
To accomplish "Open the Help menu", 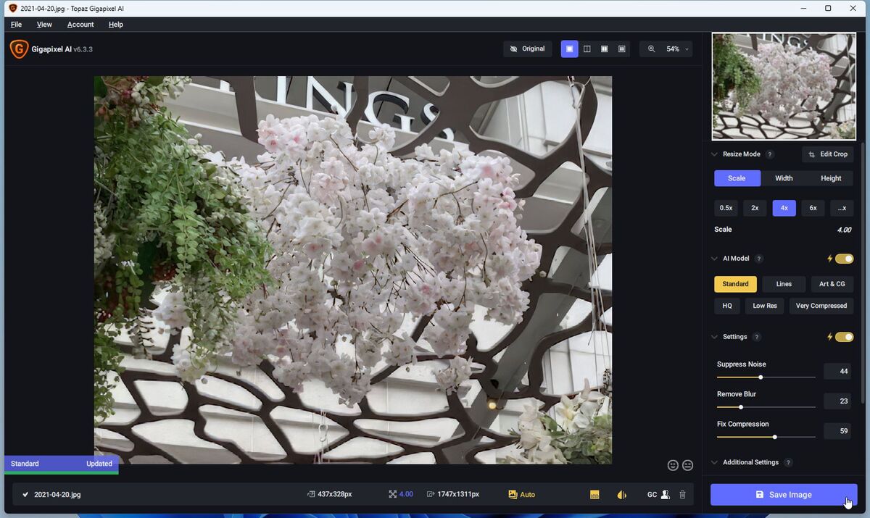I will [116, 25].
